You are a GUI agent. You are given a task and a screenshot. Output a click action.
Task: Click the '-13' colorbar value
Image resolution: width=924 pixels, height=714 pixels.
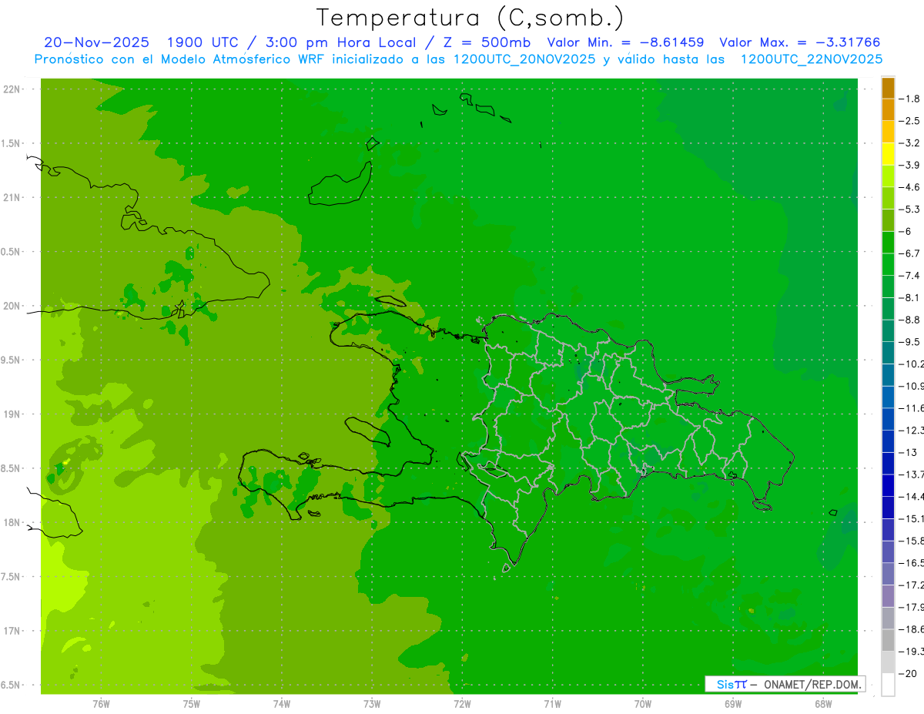tap(909, 452)
